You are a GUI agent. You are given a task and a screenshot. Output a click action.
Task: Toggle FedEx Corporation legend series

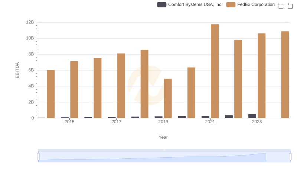coord(250,4)
